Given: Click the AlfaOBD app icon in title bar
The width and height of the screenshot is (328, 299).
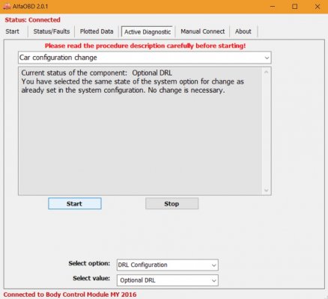Looking at the screenshot, I should pyautogui.click(x=7, y=7).
